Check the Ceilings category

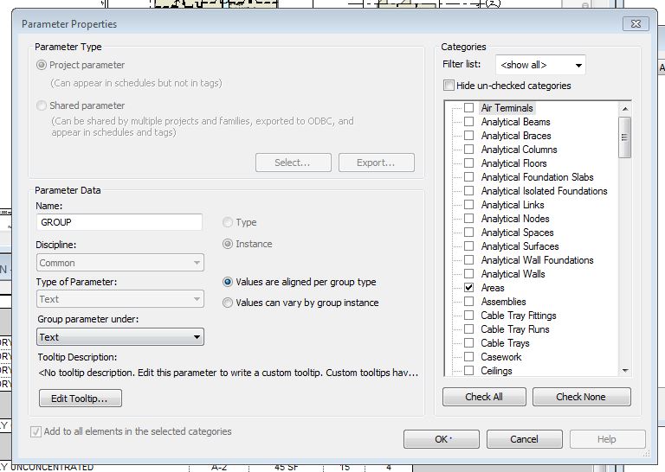click(x=468, y=370)
